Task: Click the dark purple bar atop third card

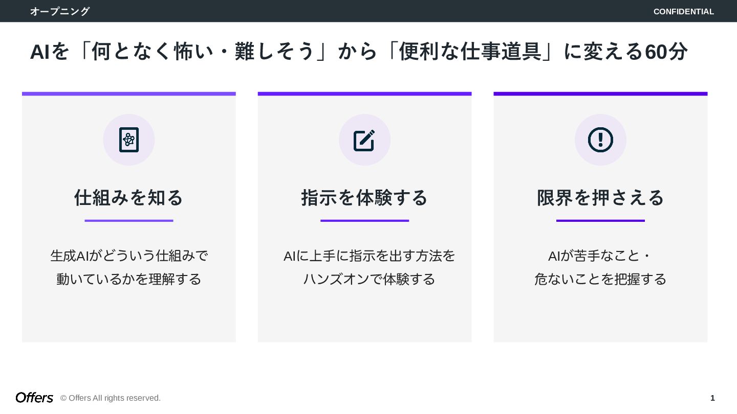Action: click(600, 94)
